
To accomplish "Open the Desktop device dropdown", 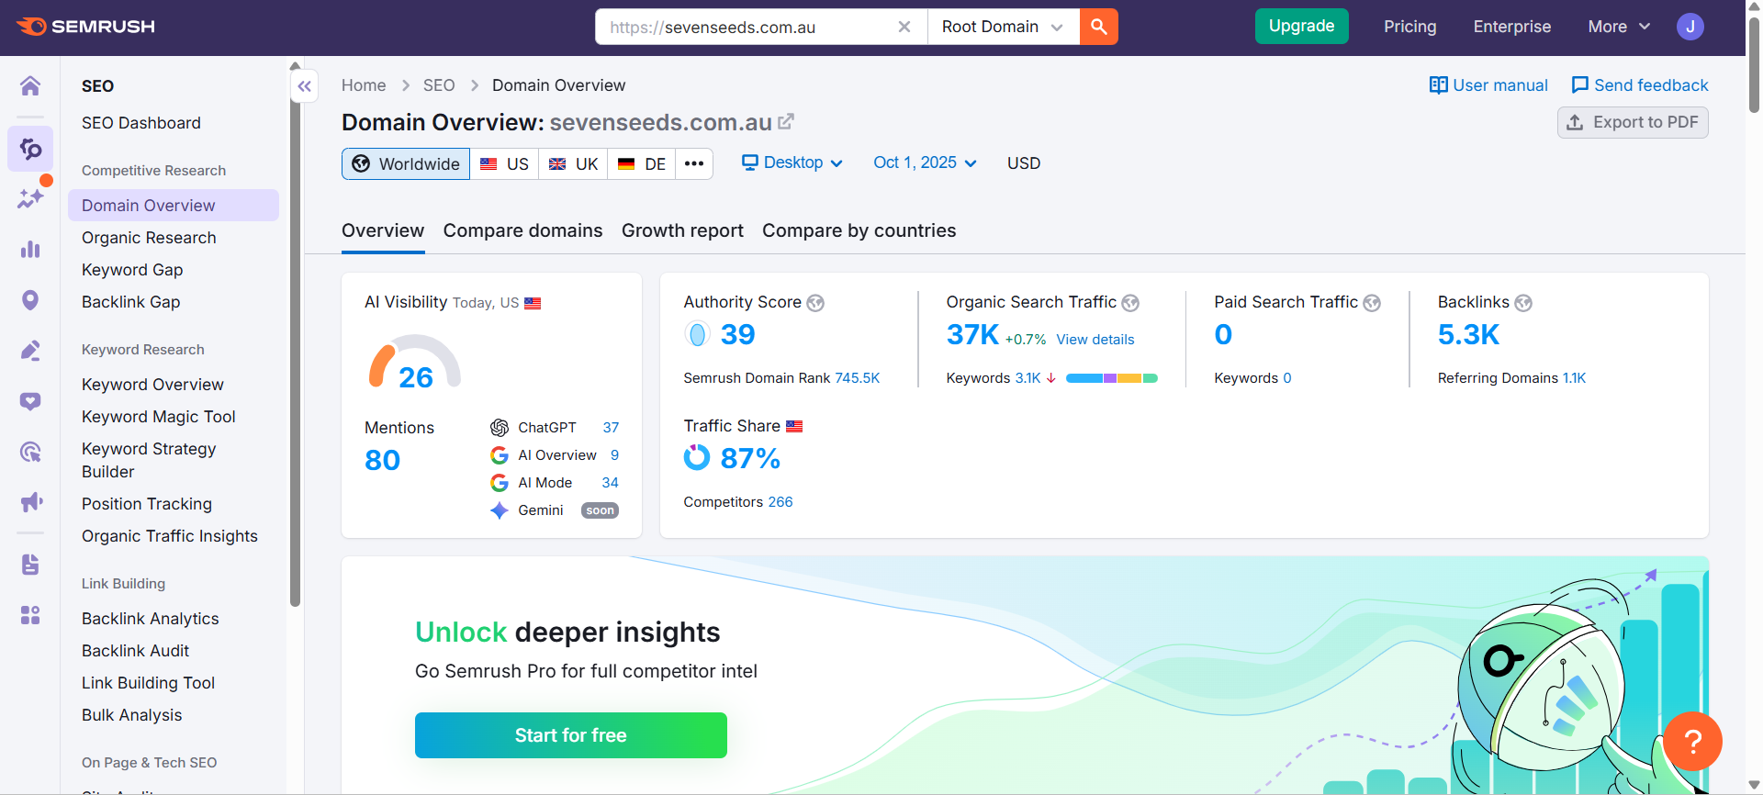I will coord(792,162).
